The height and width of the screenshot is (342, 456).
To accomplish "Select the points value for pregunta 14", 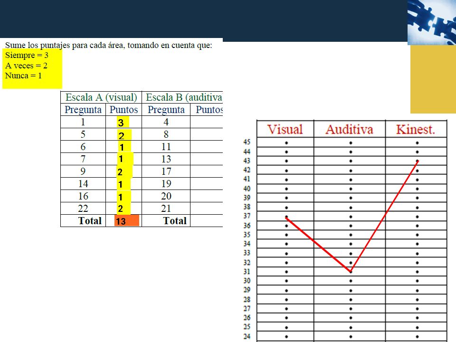I will click(120, 184).
